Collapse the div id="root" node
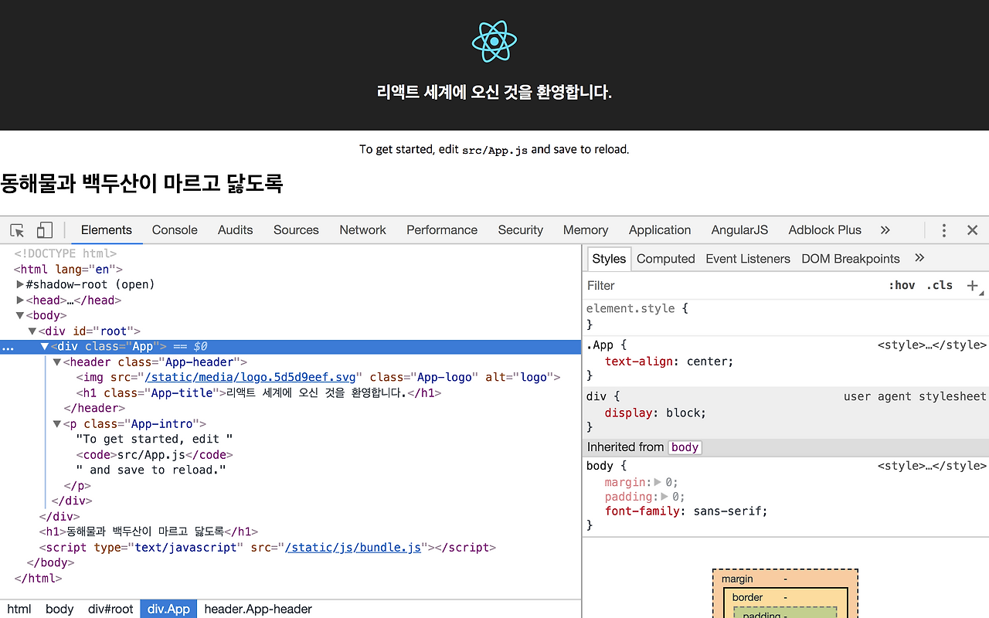 [32, 331]
